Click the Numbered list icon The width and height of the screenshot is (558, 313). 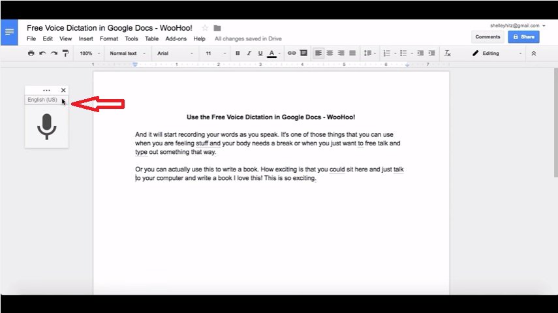pyautogui.click(x=387, y=53)
